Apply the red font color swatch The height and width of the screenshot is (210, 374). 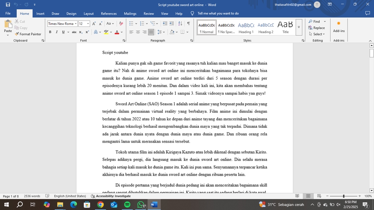(117, 32)
